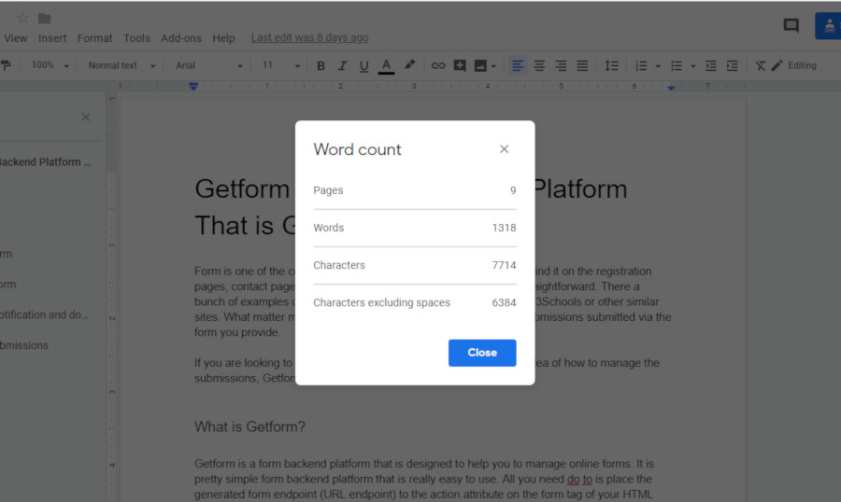Open the Insert menu

click(52, 38)
